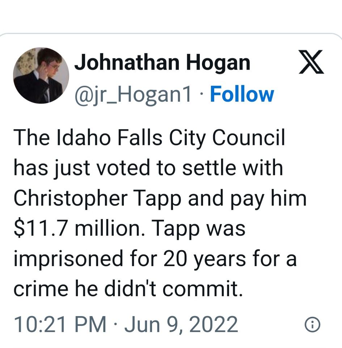Open Johnathan Hogan's round profile photo

click(41, 75)
